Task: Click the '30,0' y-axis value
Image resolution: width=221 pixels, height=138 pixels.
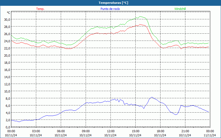Action: 7,19
